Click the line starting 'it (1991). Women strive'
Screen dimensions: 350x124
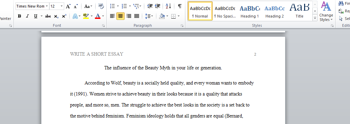click(156, 94)
